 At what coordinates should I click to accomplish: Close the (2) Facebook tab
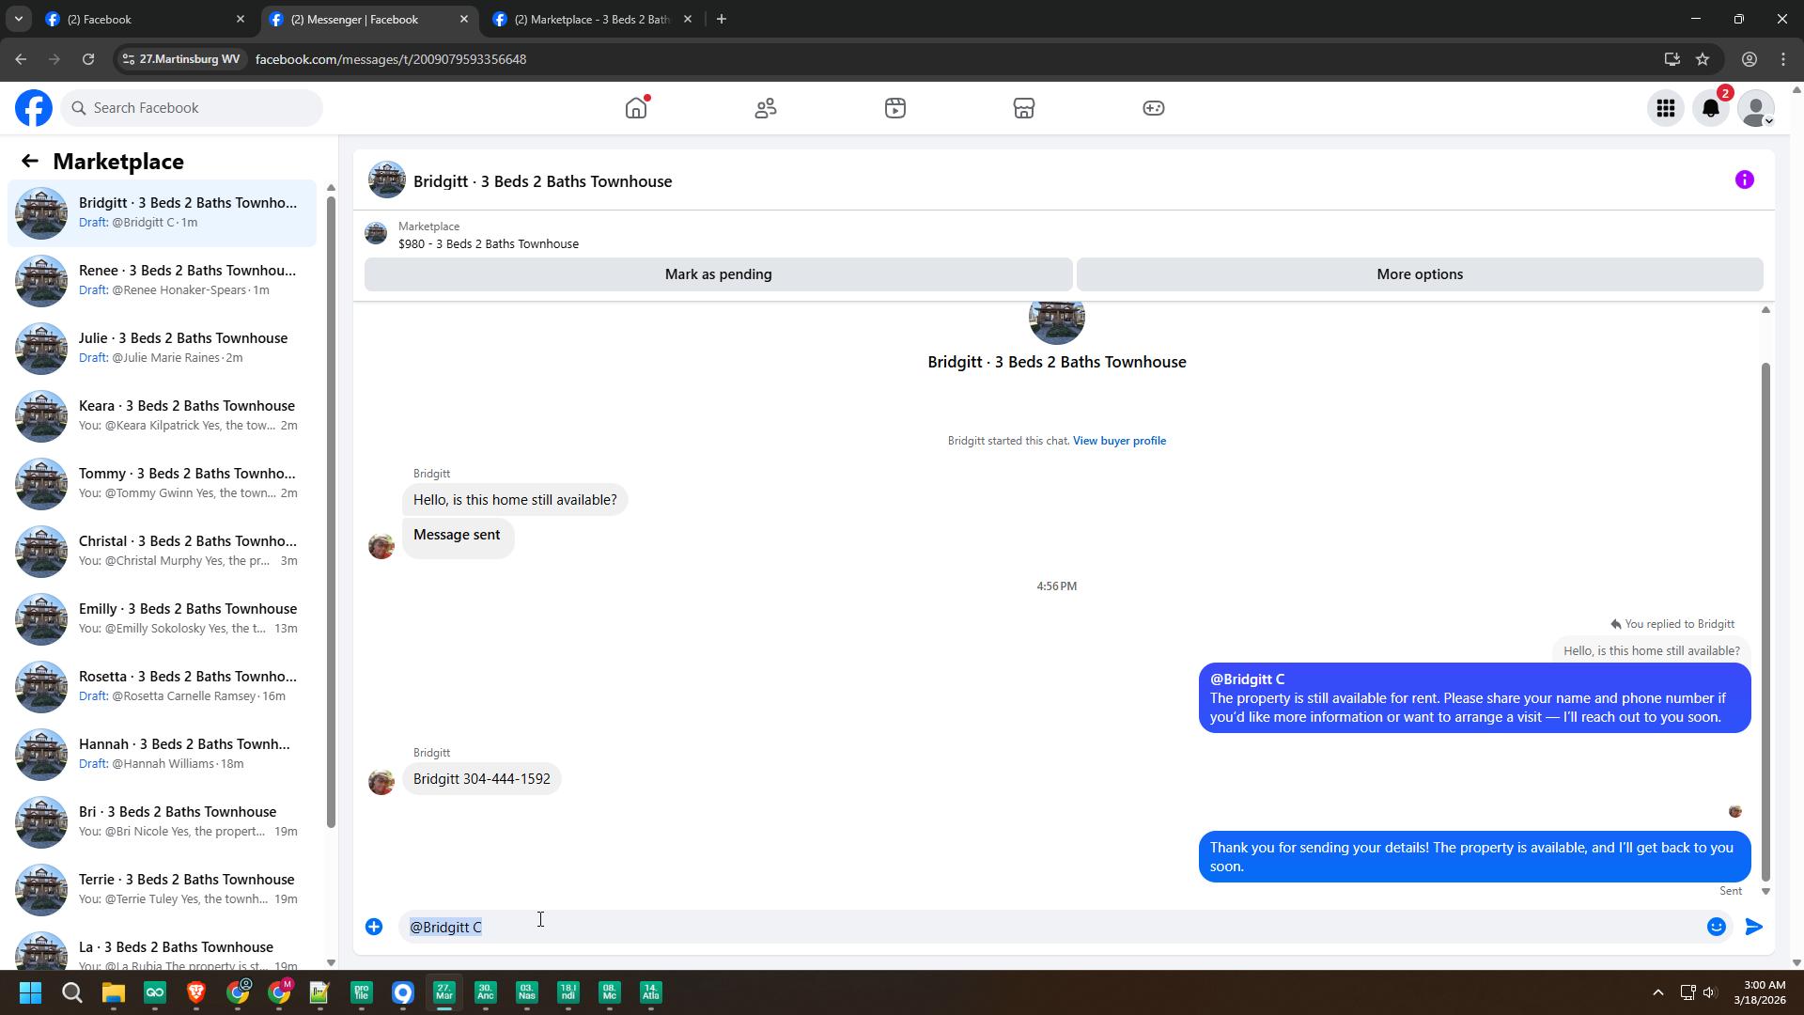point(241,19)
